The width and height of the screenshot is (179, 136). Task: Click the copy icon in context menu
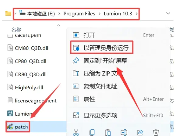point(92,132)
